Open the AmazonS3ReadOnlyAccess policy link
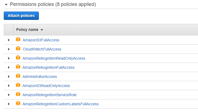The height and width of the screenshot is (112, 198). click(x=46, y=86)
